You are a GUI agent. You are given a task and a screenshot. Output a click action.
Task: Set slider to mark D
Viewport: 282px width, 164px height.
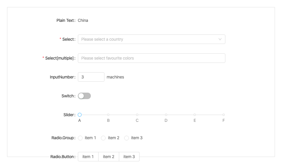[166, 115]
